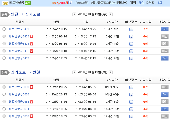Click 소요시간 header in outbound table

[112, 22]
